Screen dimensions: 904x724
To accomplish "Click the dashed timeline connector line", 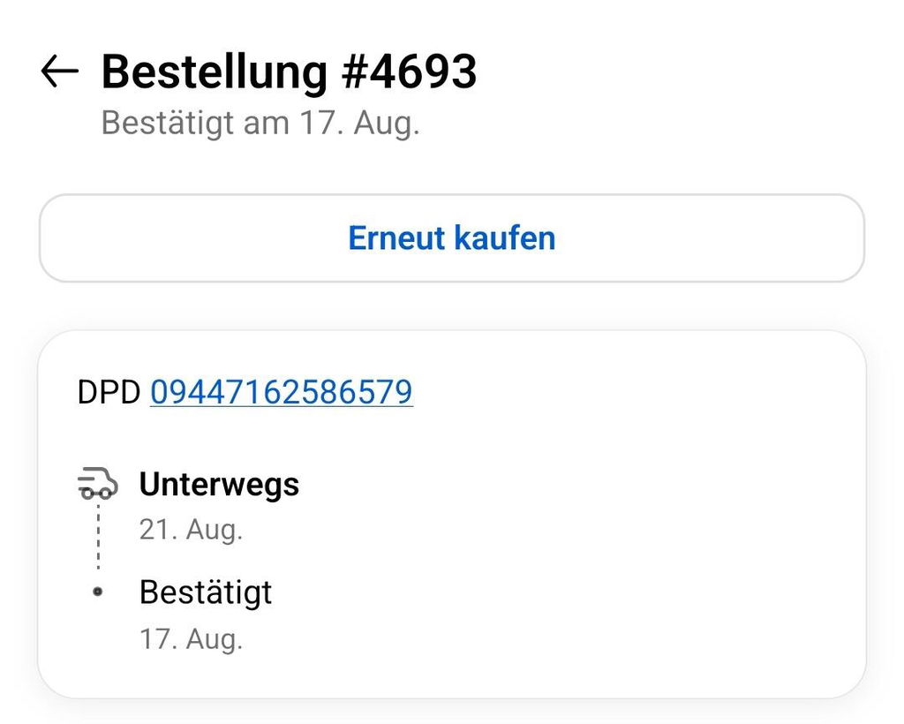I will point(99,536).
